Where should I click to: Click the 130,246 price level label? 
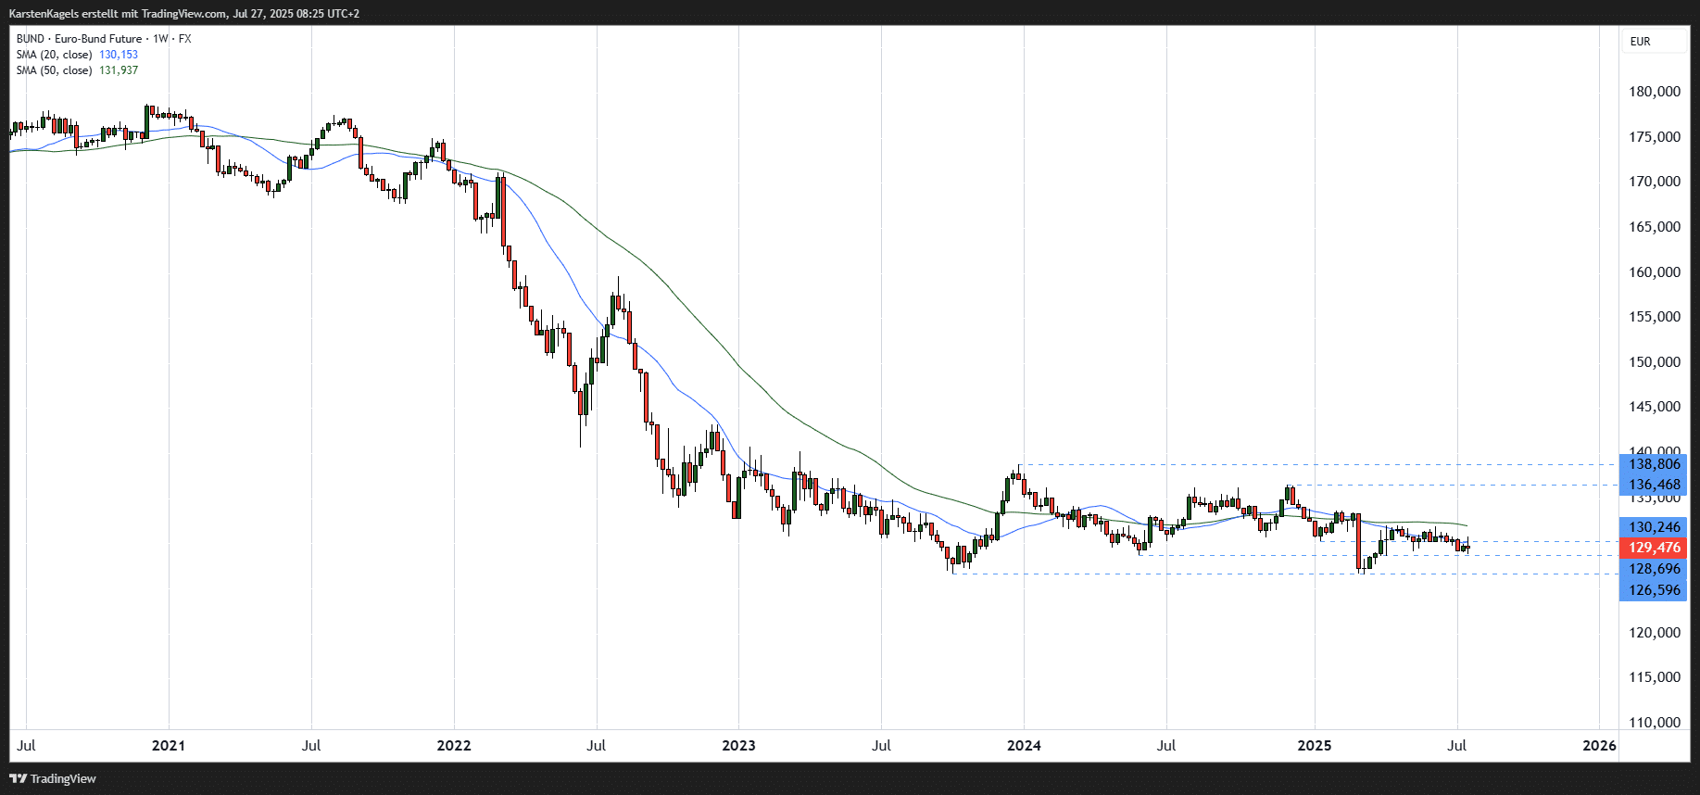[x=1654, y=527]
